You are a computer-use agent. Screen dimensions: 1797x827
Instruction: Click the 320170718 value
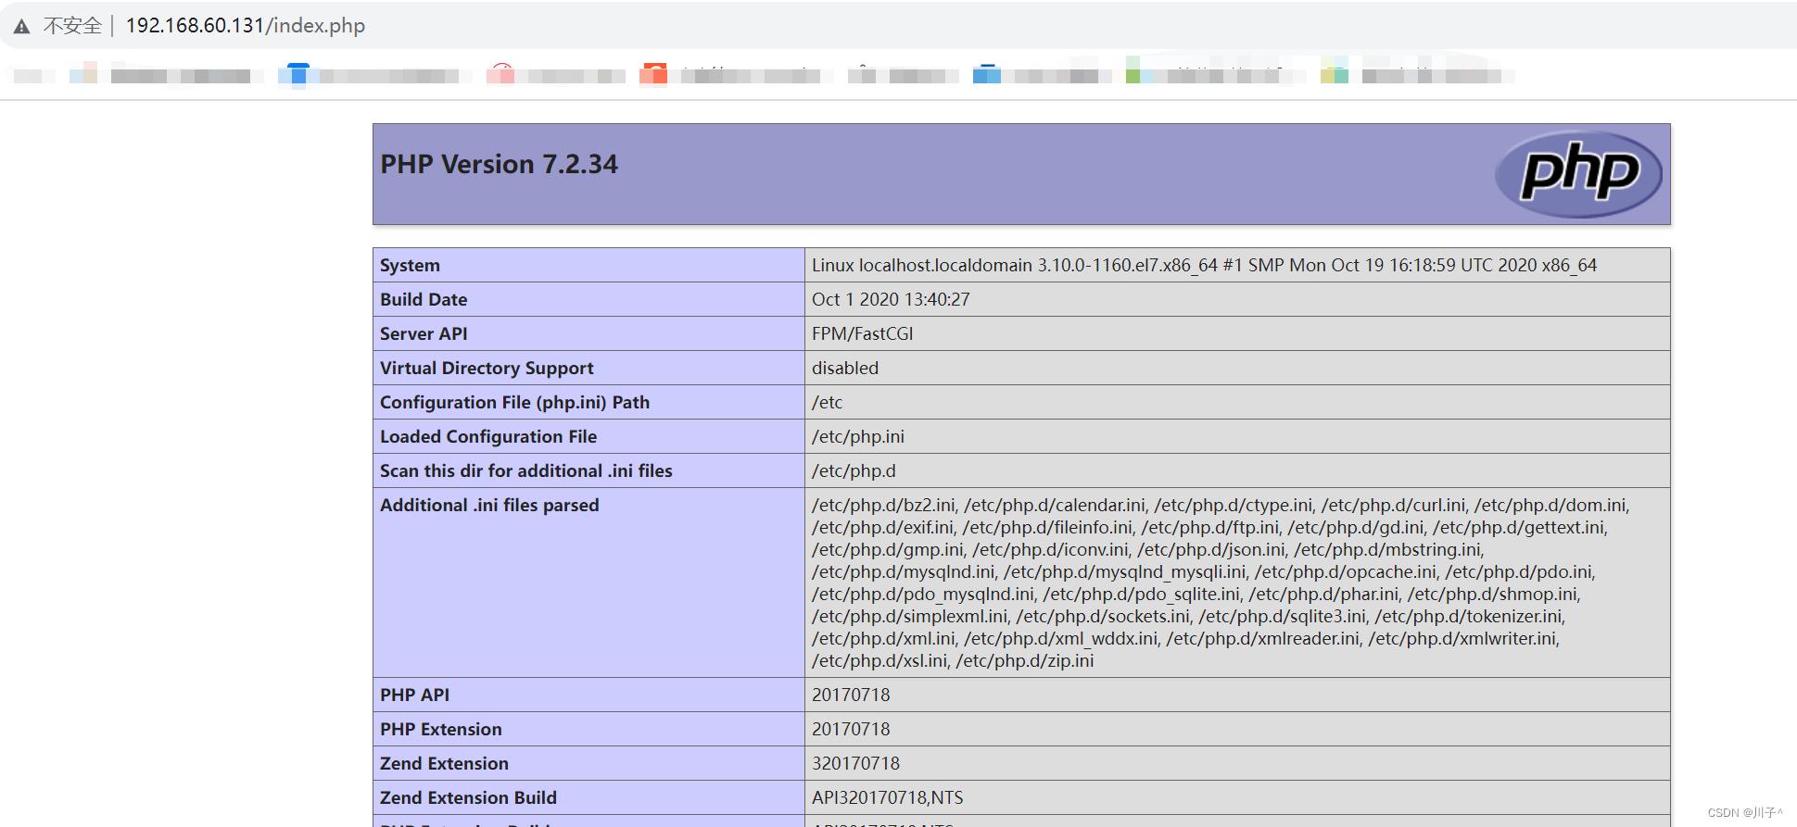pos(856,764)
